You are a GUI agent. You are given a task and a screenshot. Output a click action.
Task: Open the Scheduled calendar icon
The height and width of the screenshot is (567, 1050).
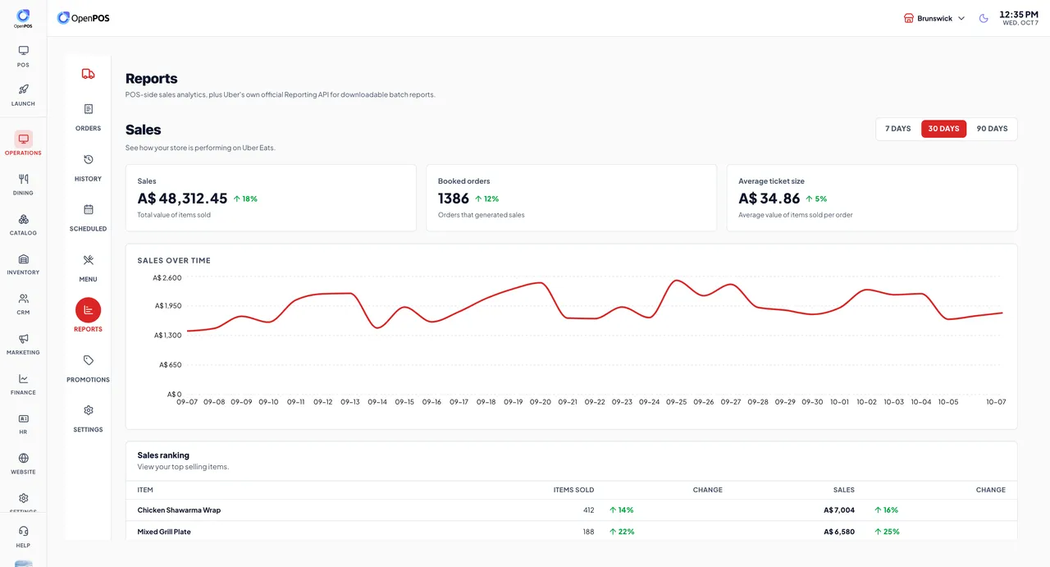coord(89,209)
